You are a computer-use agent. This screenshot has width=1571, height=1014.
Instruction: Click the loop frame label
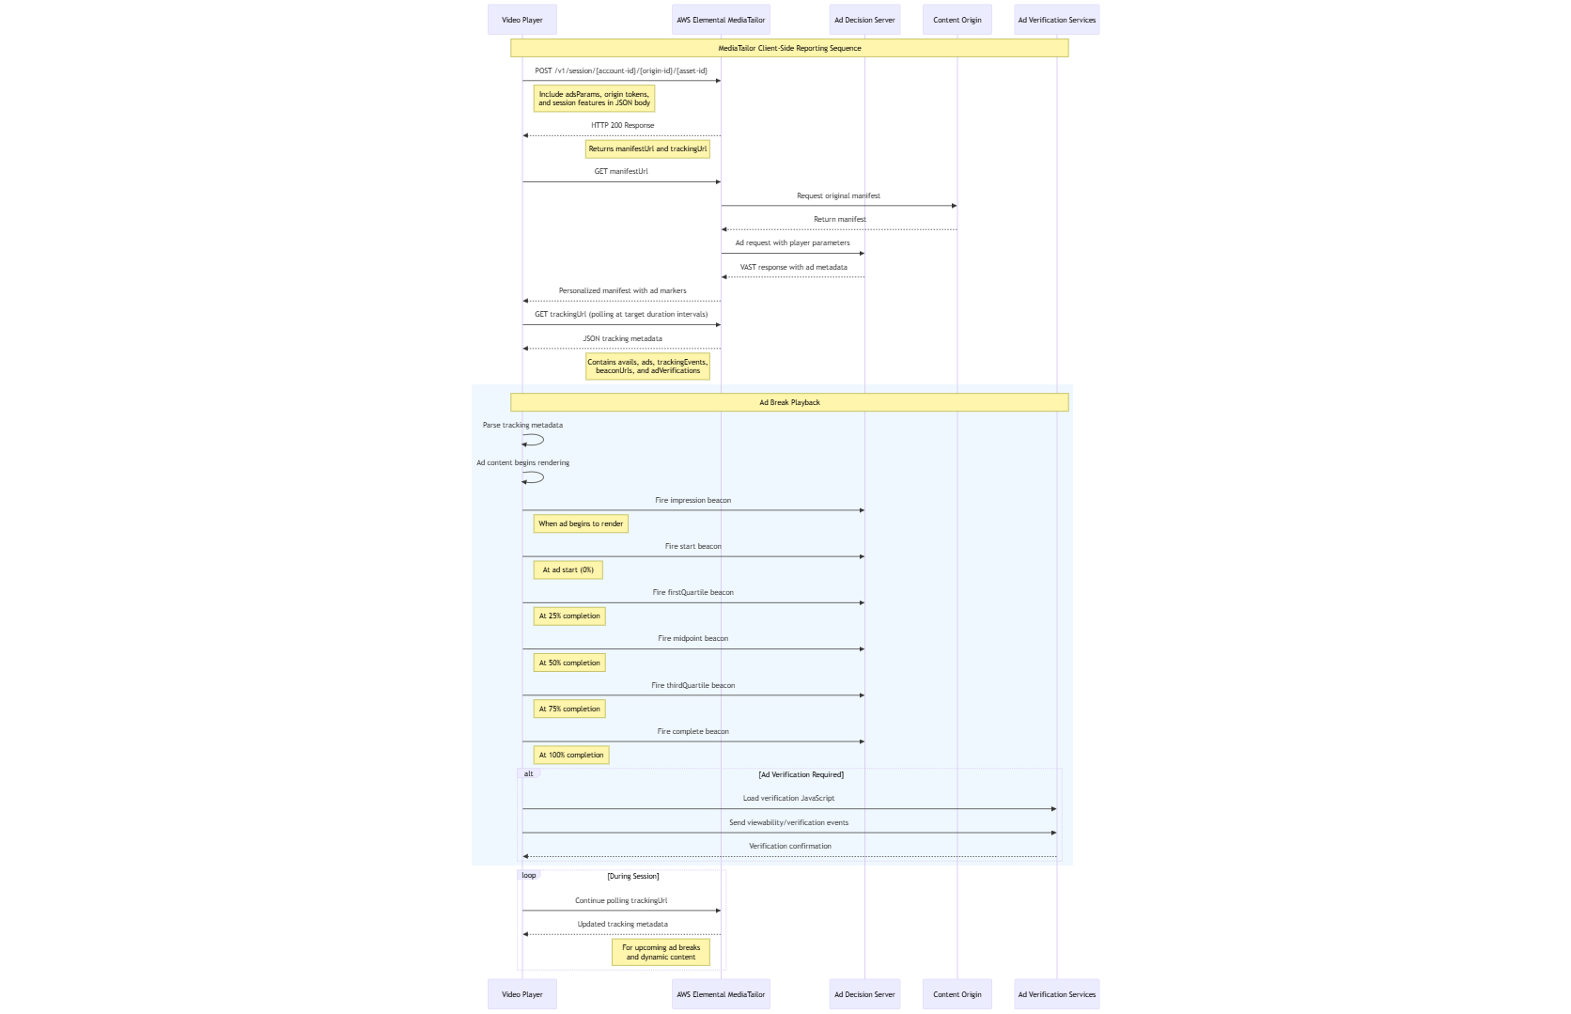(528, 875)
